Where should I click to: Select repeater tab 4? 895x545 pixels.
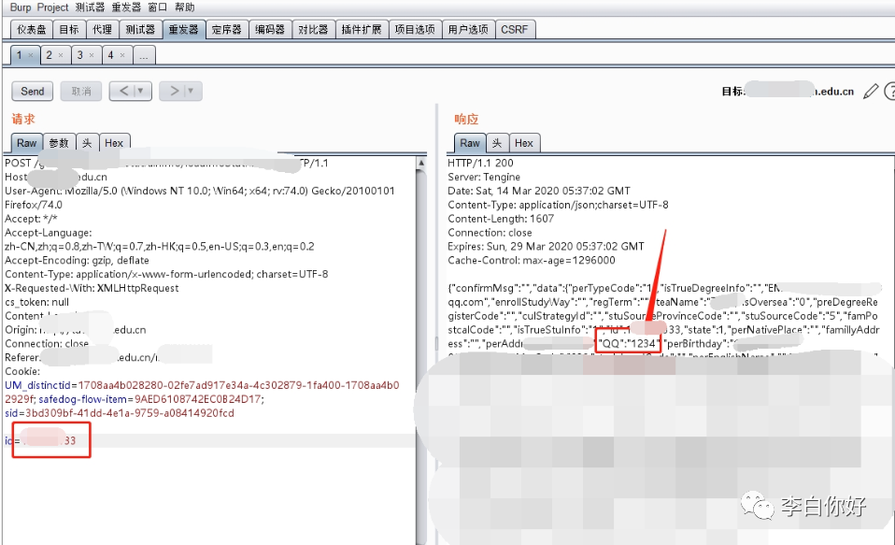pyautogui.click(x=111, y=55)
